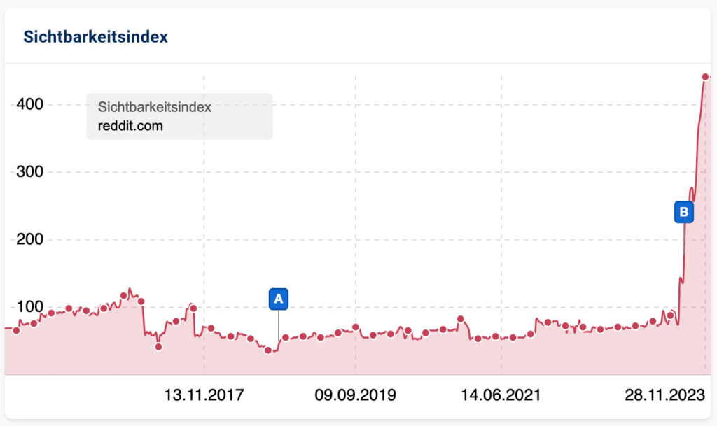Image resolution: width=717 pixels, height=426 pixels.
Task: Select the highest data point above 400
Action: [705, 77]
